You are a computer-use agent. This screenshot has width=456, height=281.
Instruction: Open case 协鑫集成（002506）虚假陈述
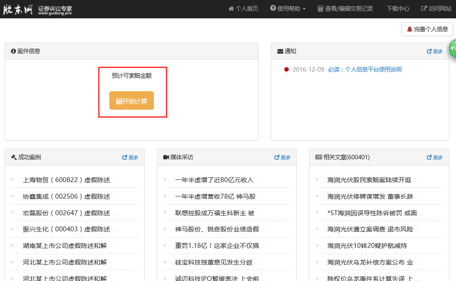[66, 196]
